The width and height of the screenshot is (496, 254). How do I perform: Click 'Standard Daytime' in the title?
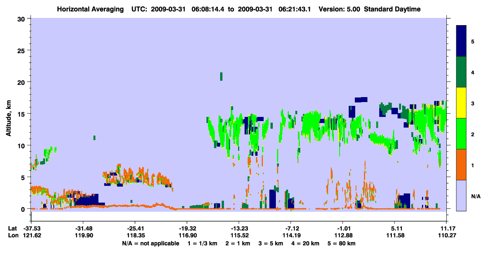pos(392,9)
